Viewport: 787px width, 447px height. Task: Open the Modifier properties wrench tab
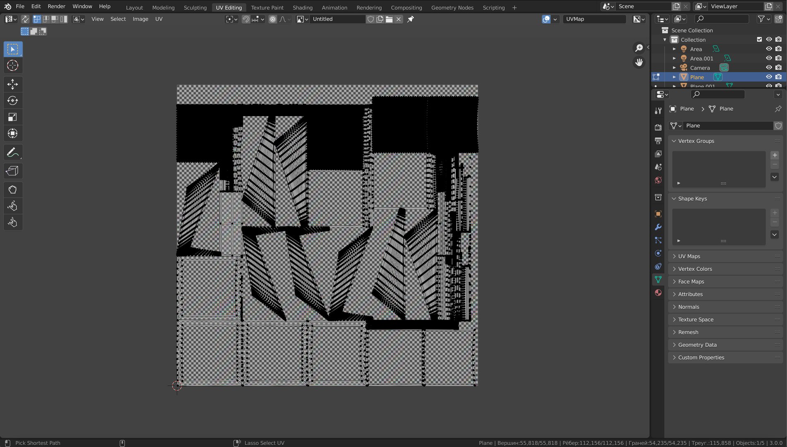click(x=658, y=227)
